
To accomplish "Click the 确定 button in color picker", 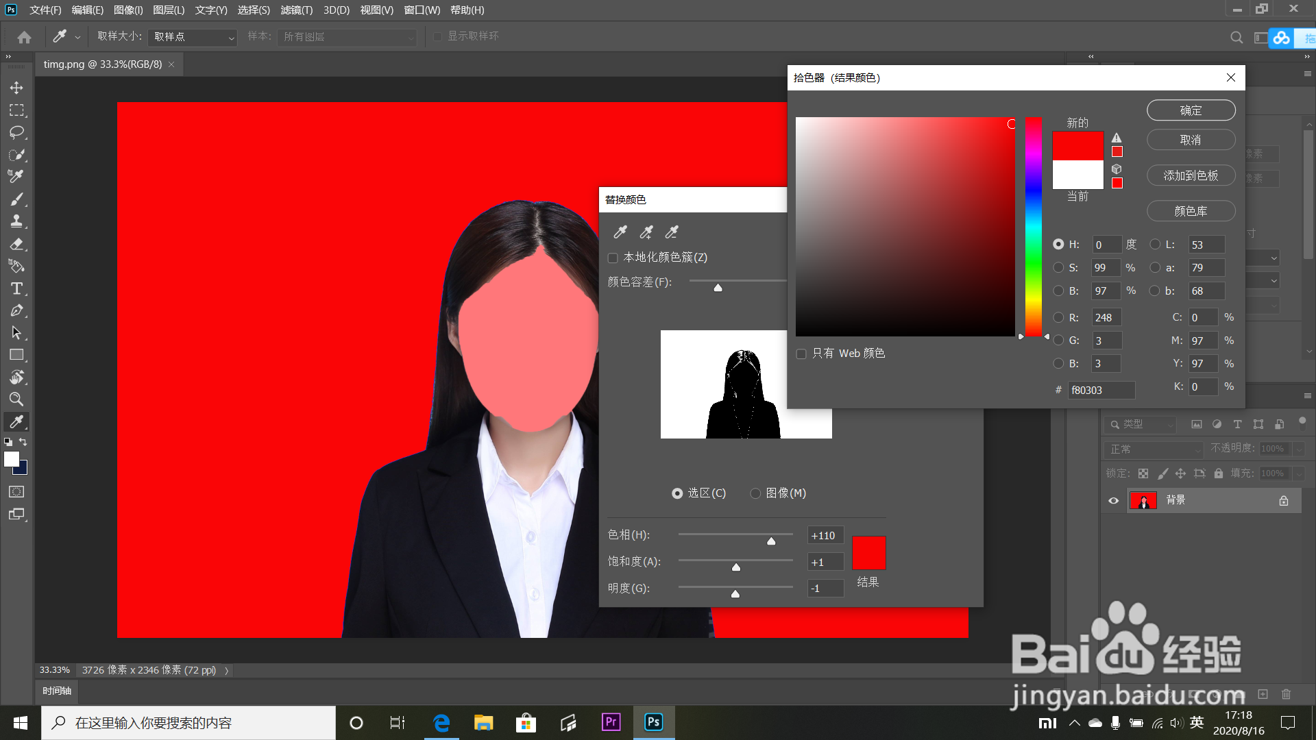I will pyautogui.click(x=1191, y=110).
